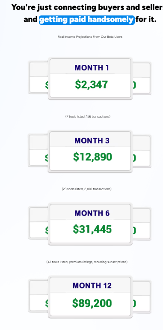
Task: Show the left card behind MONTH 1
Action: tap(39, 77)
